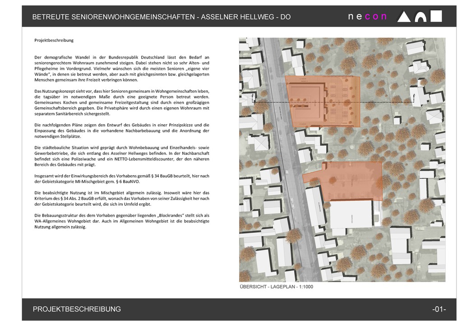The width and height of the screenshot is (462, 326).
Task: Click the caption ÜBERSICHT - LAGEPLAN - 1:1000
Action: coord(276,287)
